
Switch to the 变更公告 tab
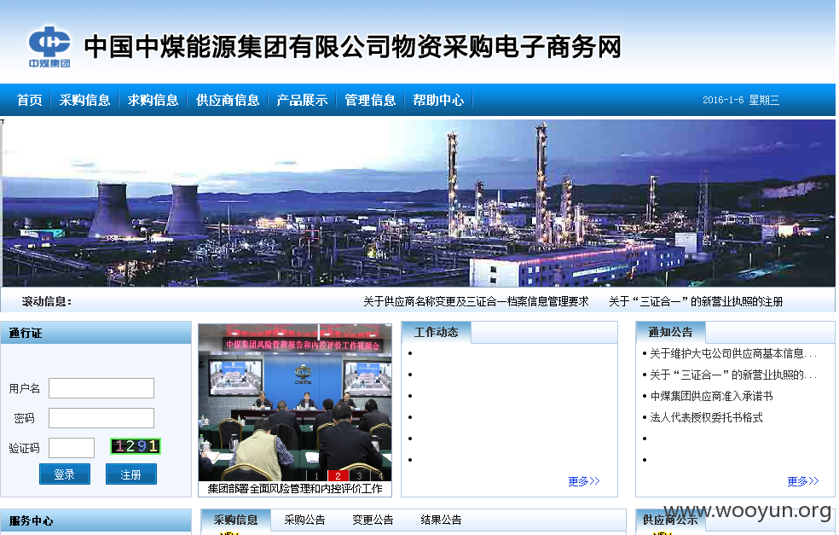[x=373, y=520]
